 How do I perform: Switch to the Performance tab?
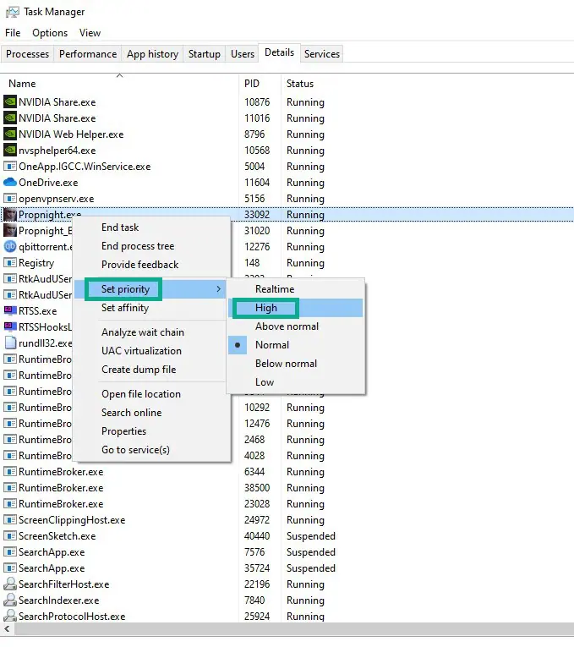pos(88,54)
